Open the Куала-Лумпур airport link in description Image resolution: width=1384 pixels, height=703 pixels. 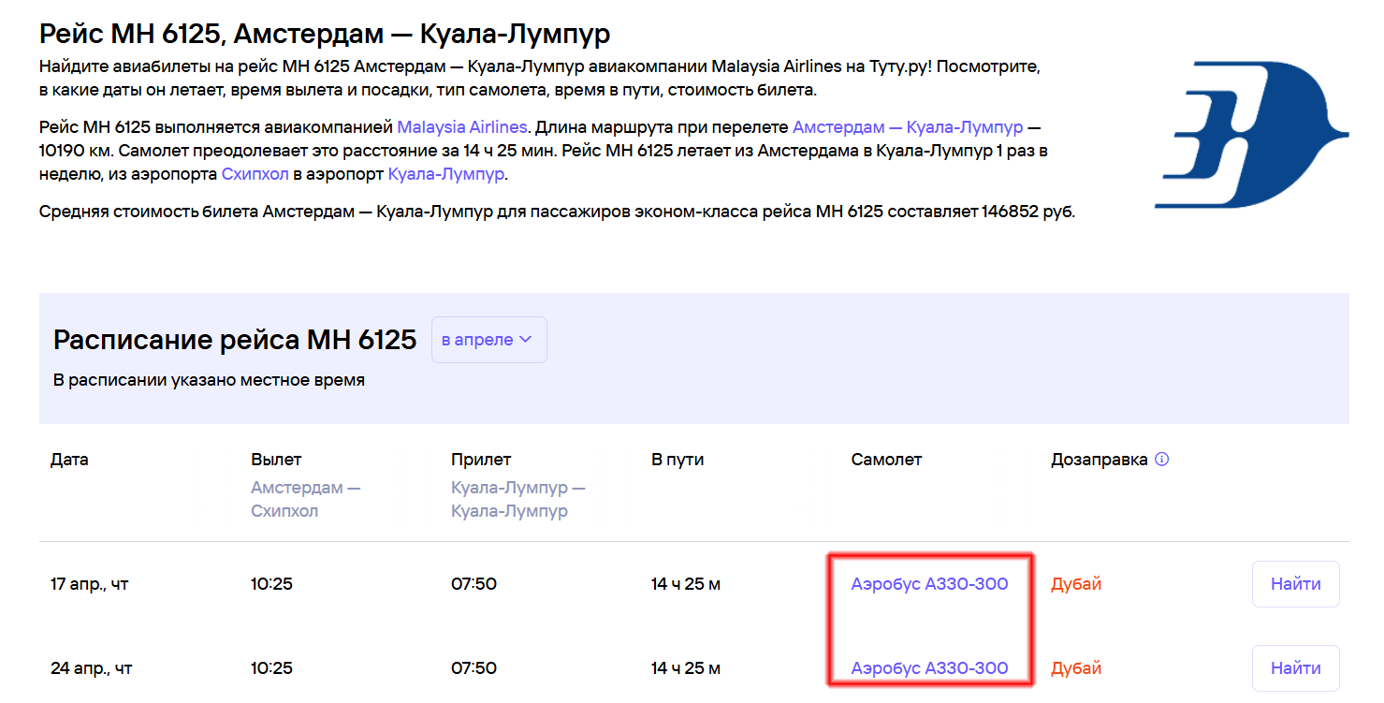445,174
